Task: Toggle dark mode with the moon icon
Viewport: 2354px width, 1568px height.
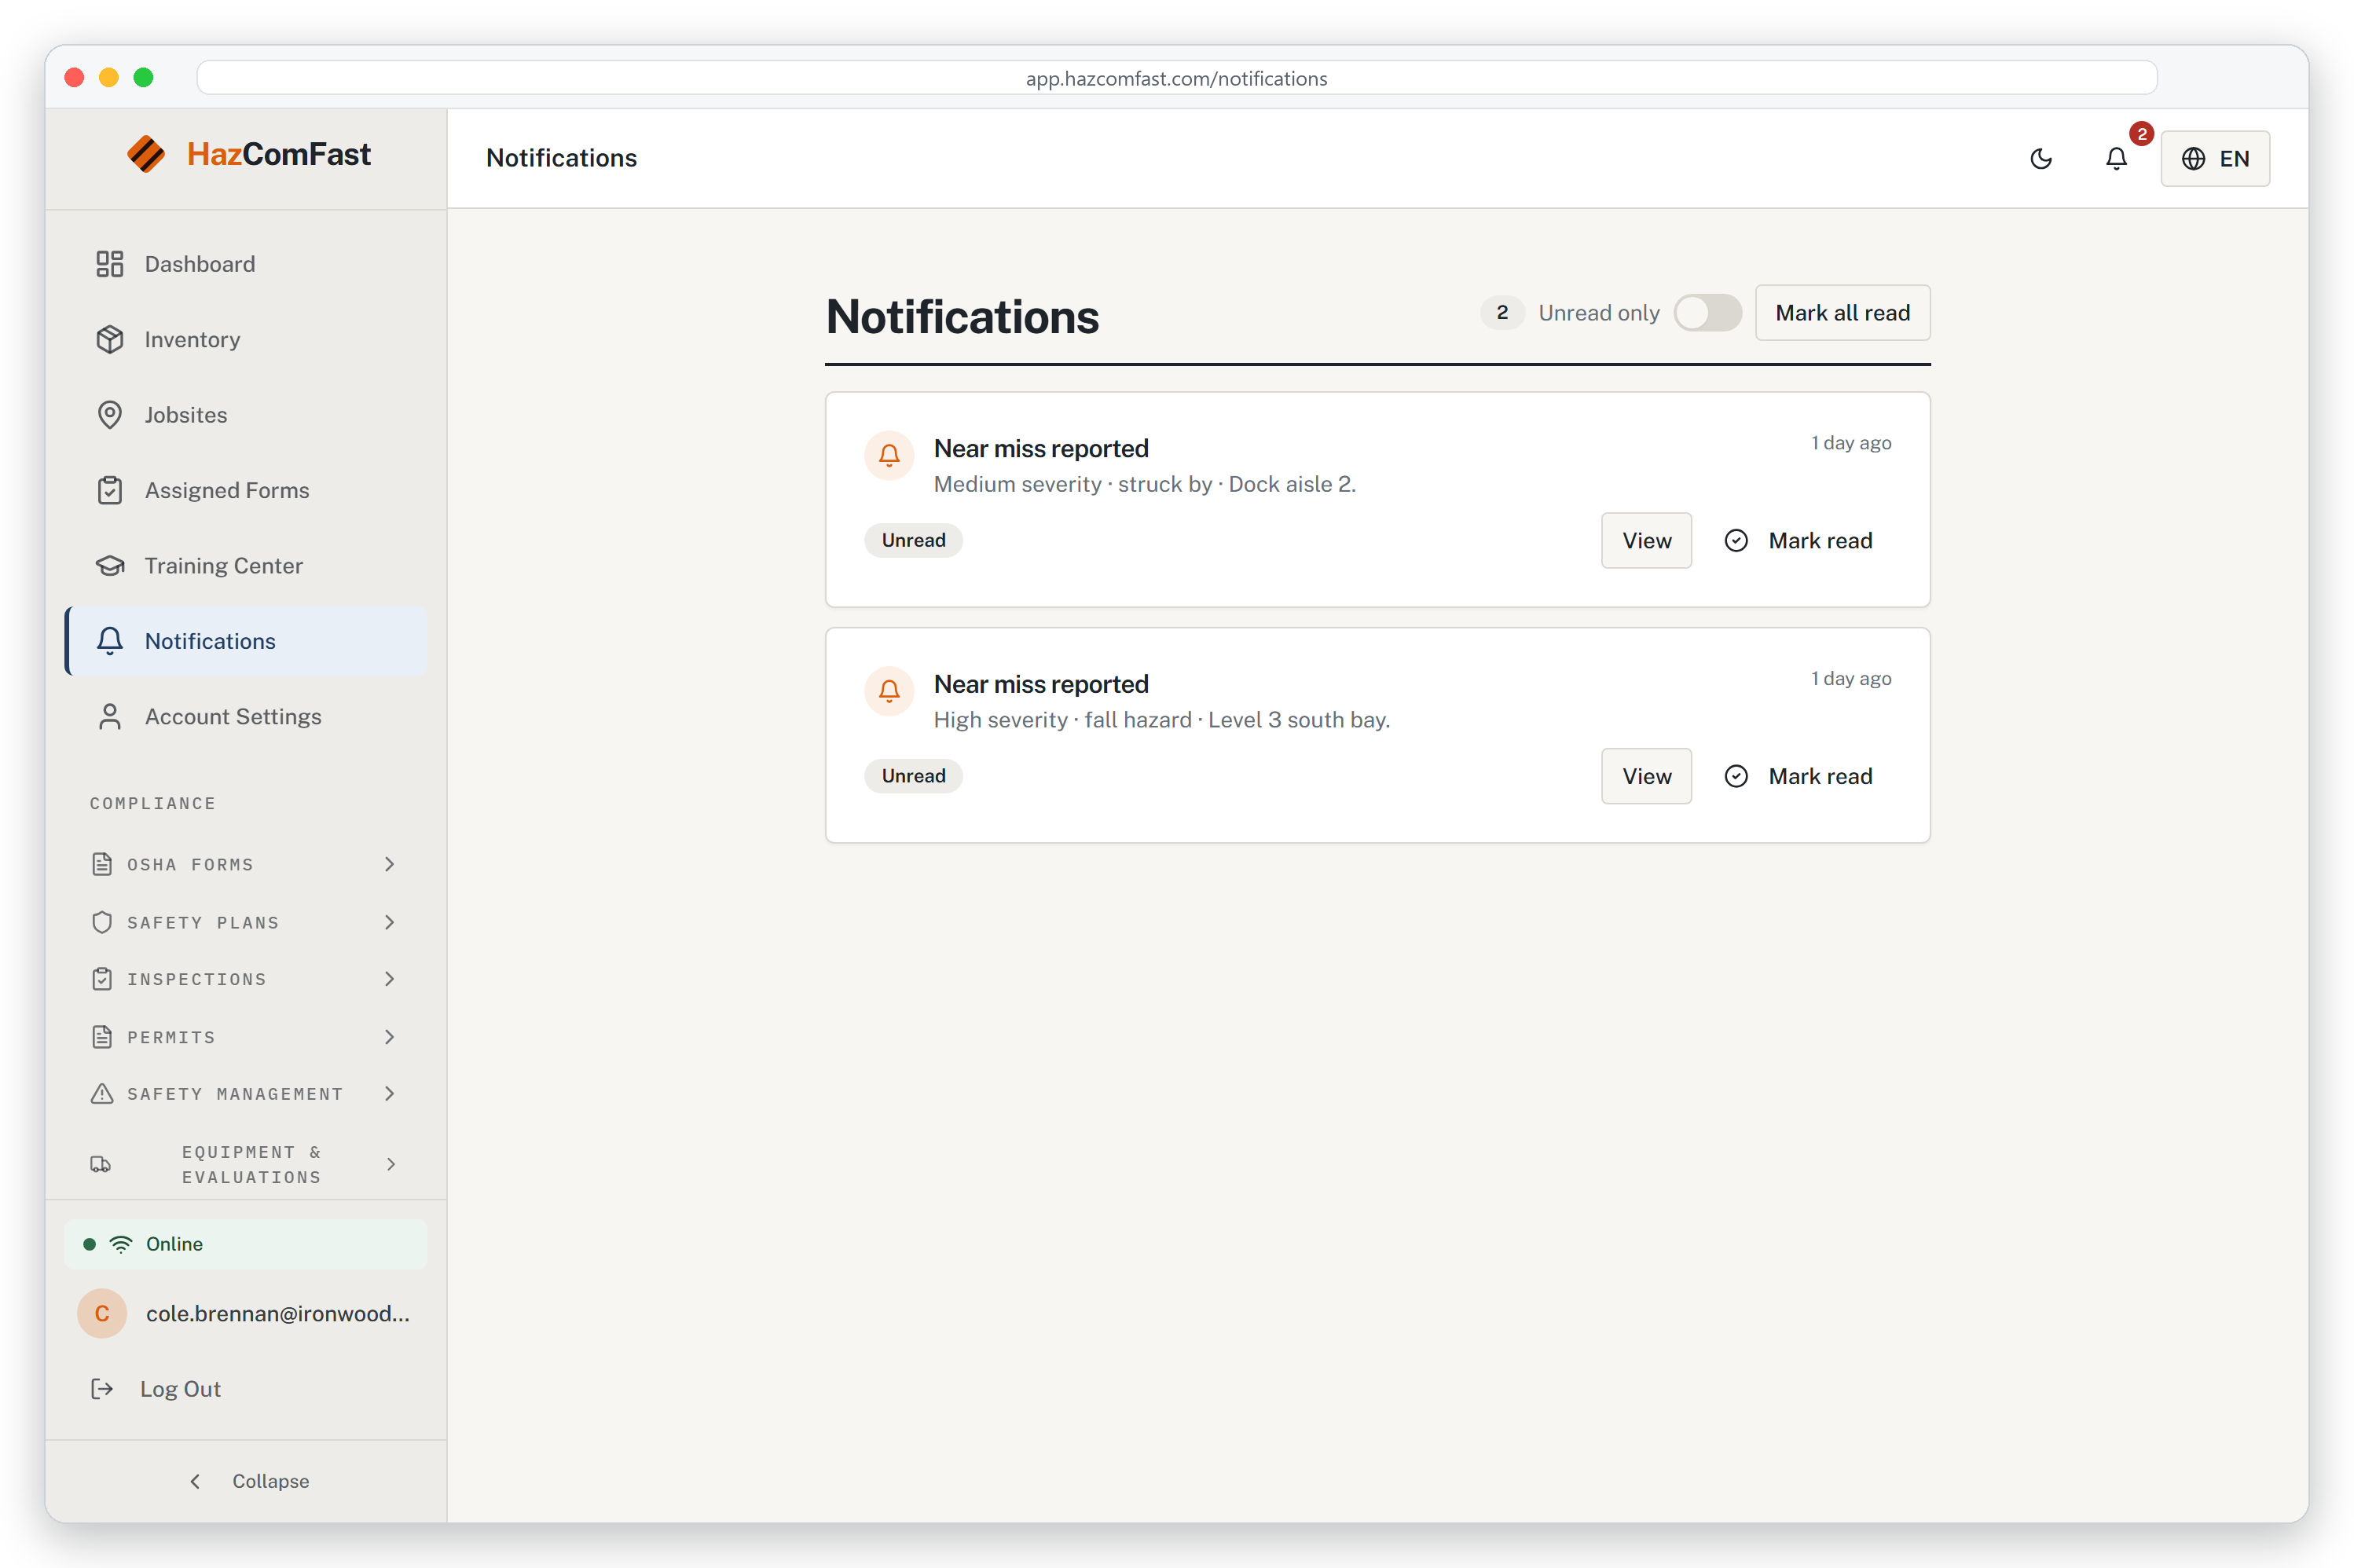Action: click(x=2041, y=158)
